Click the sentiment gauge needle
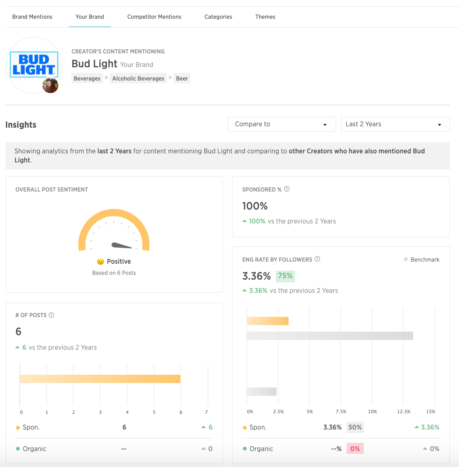The width and height of the screenshot is (459, 467). [x=122, y=245]
